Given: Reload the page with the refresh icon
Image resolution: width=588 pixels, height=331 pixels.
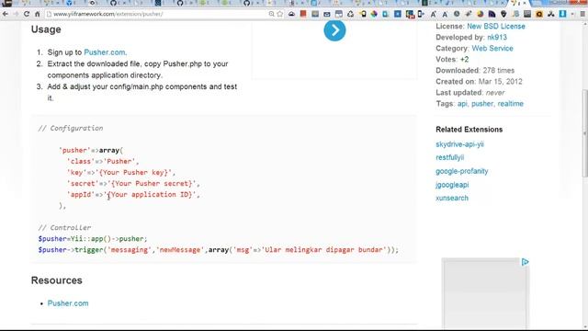Looking at the screenshot, I should [27, 15].
